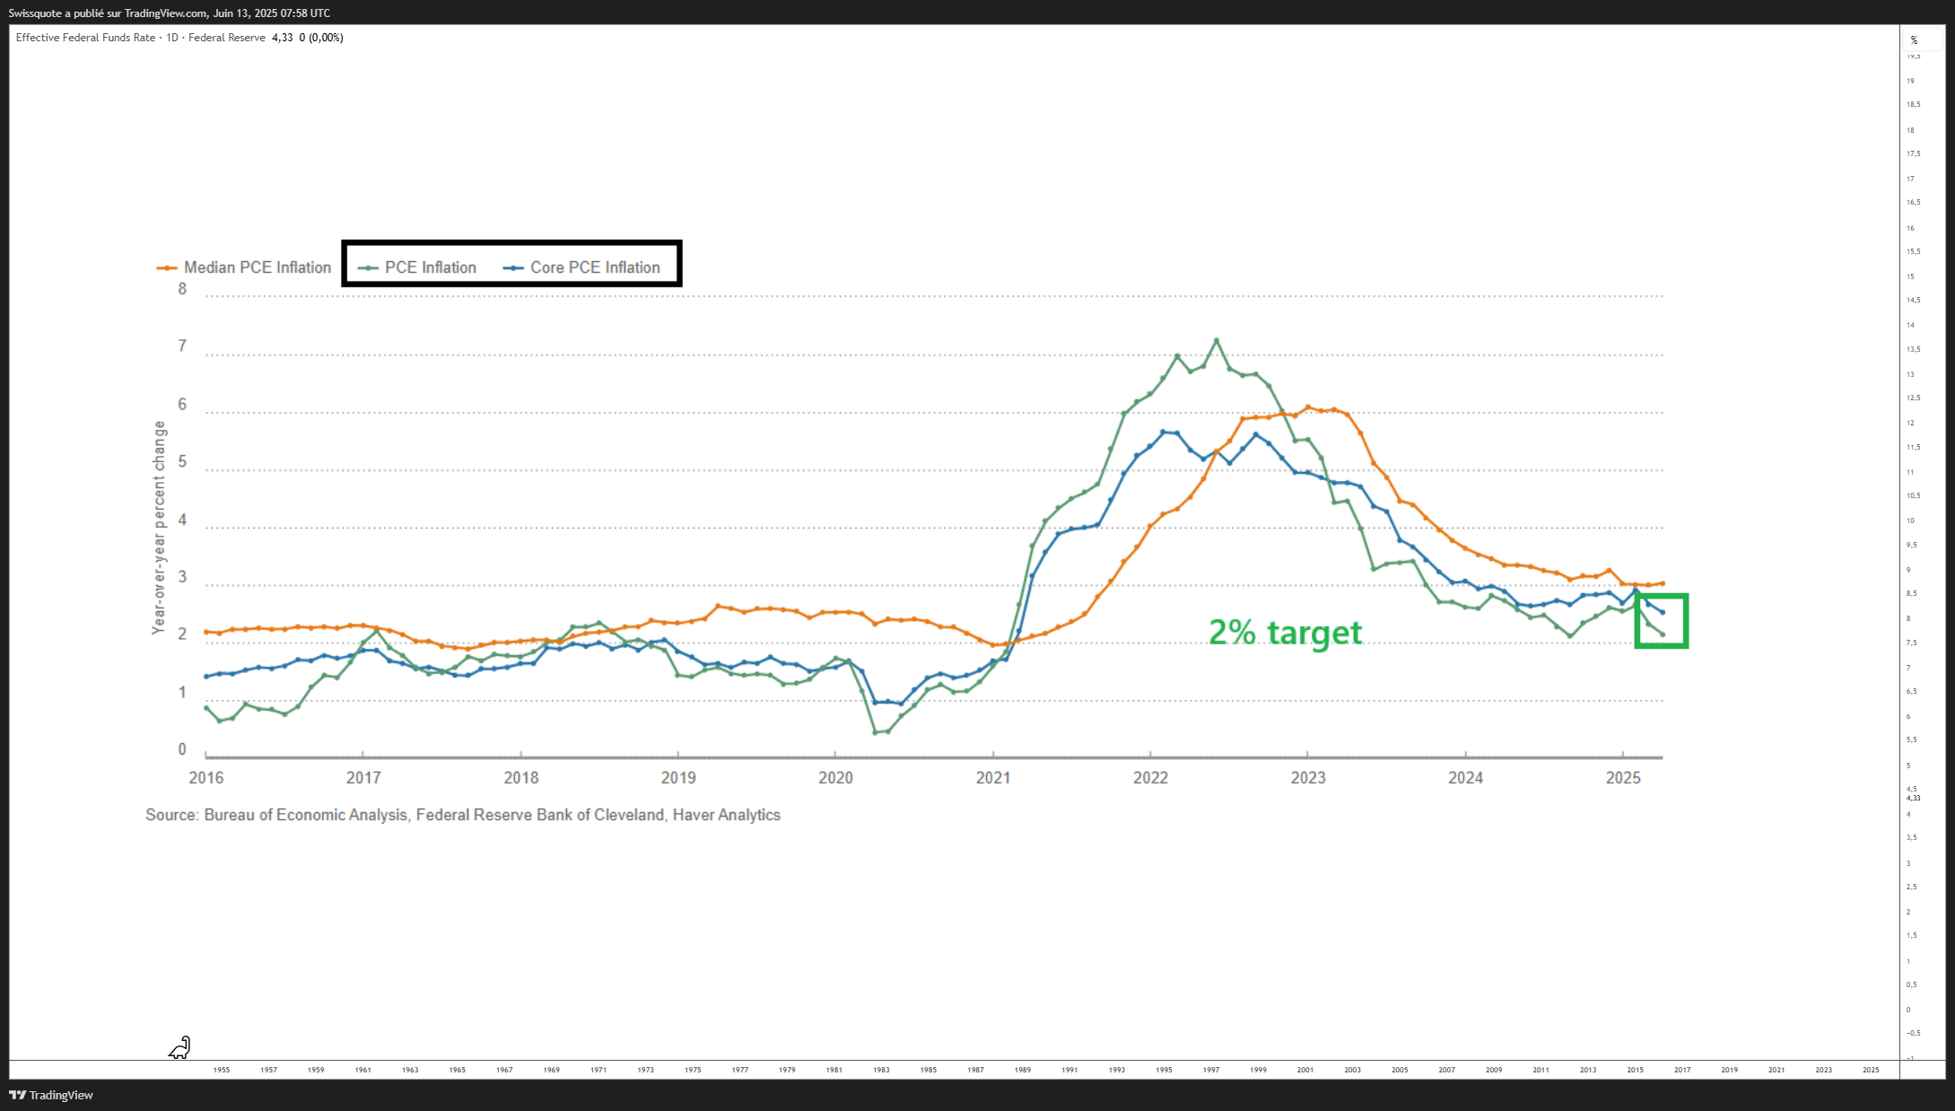This screenshot has height=1111, width=1955.
Task: Toggle the % scale button on the price axis
Action: 1914,39
